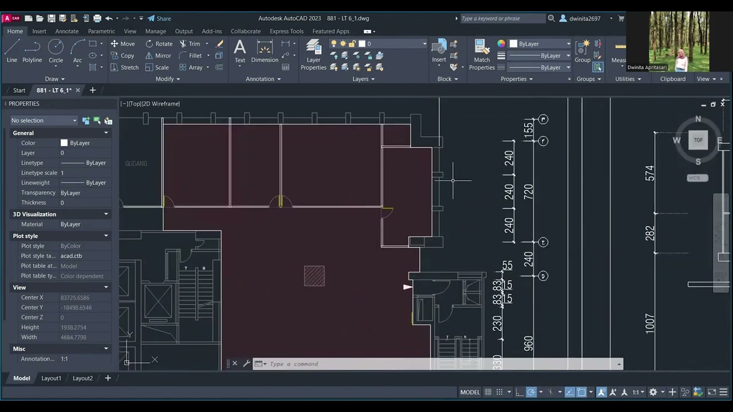This screenshot has height=412, width=733.
Task: Open the Parametric ribbon tab
Action: 101,31
